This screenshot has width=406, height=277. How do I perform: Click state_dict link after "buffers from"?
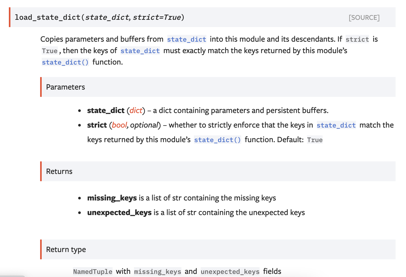point(187,39)
